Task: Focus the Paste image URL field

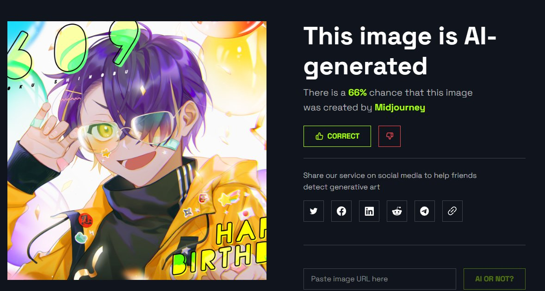Action: (379, 279)
